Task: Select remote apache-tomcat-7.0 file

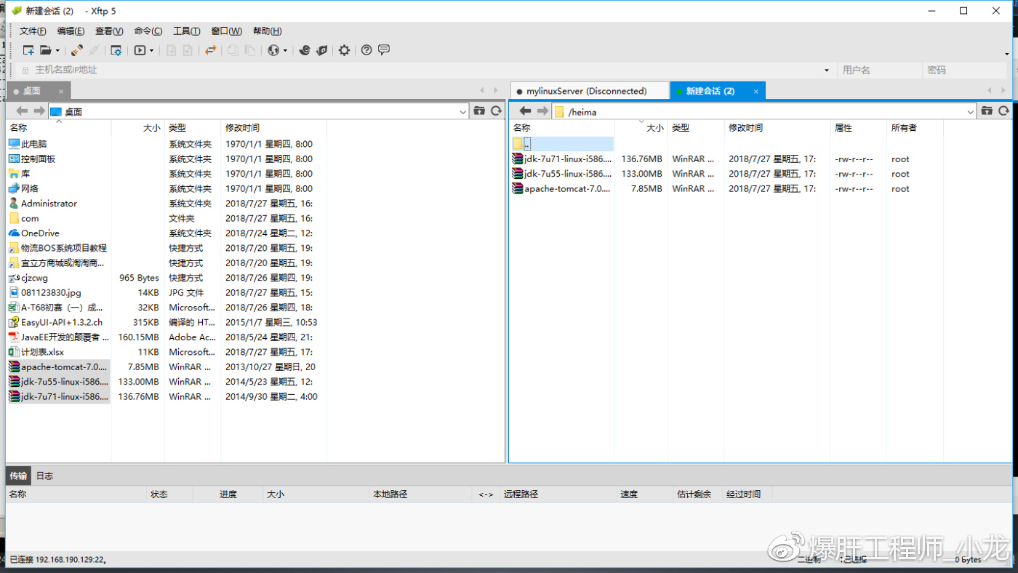Action: coord(563,188)
